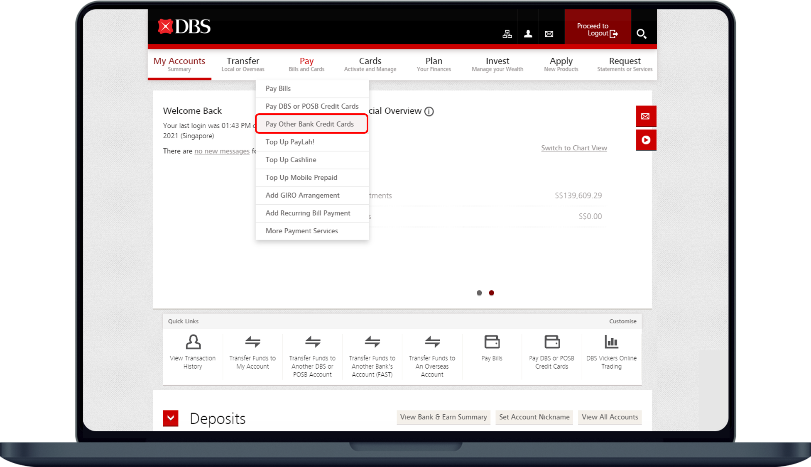The width and height of the screenshot is (811, 467).
Task: Open the Pay Bills and Cards menu
Action: click(x=306, y=64)
